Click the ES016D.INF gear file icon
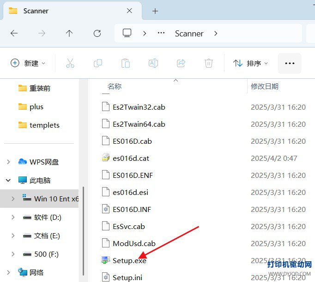 click(x=106, y=209)
